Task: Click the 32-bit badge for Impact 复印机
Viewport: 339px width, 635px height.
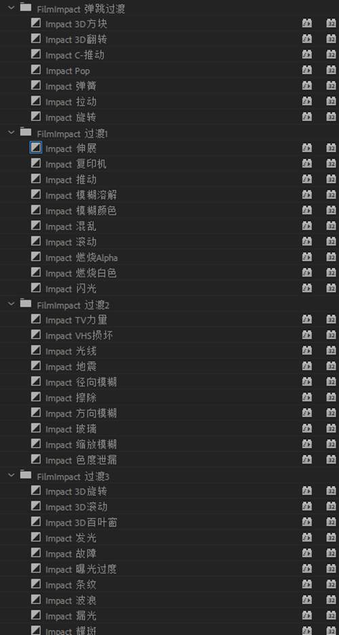Action: click(x=331, y=163)
